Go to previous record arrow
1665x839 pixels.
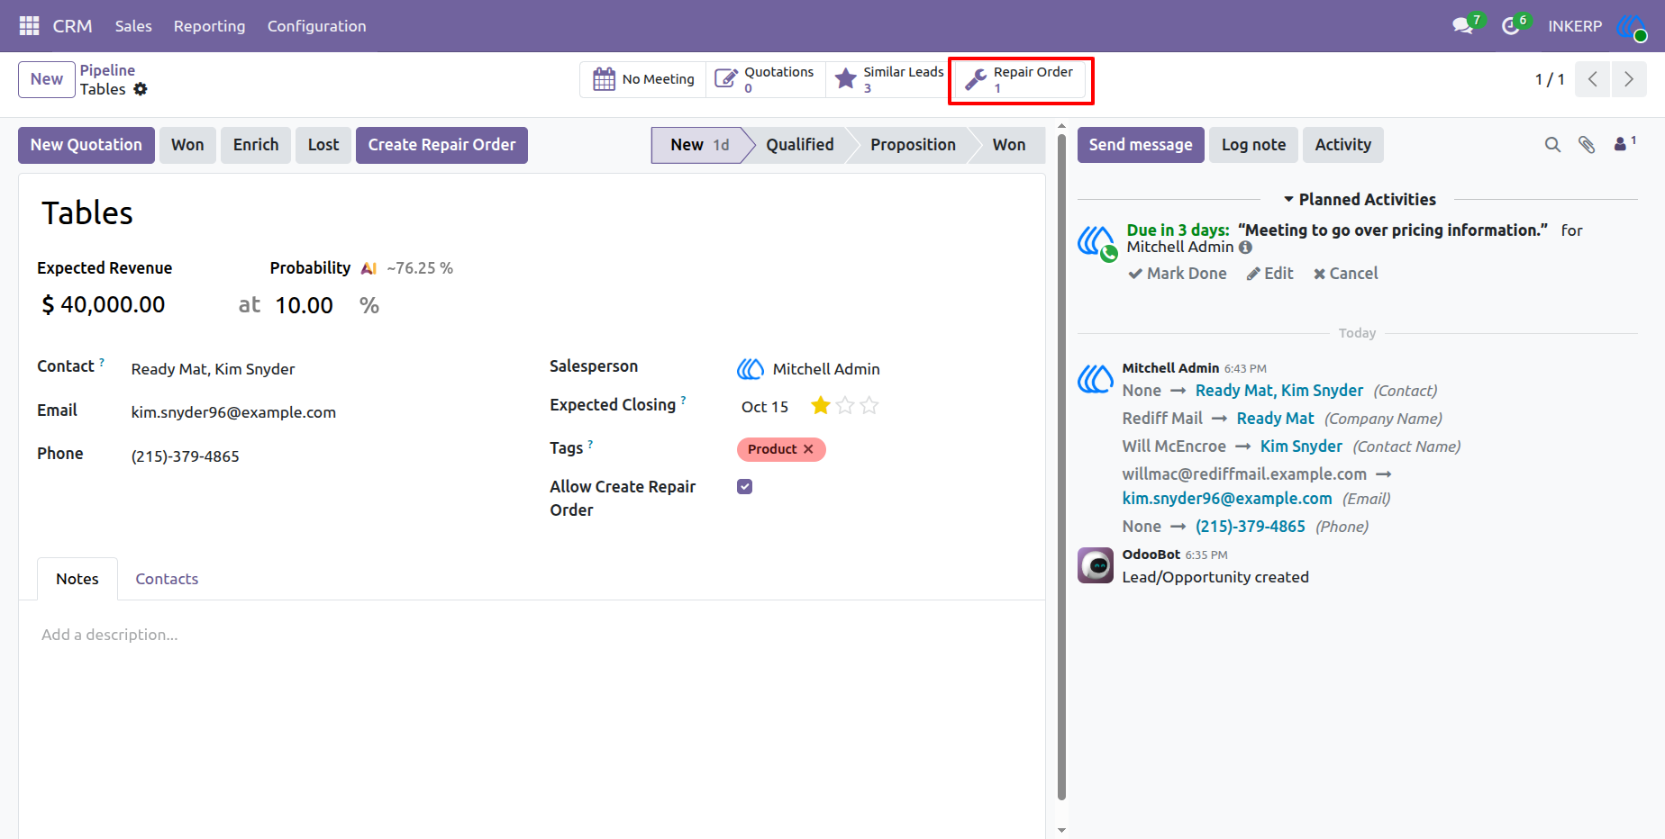[x=1593, y=79]
